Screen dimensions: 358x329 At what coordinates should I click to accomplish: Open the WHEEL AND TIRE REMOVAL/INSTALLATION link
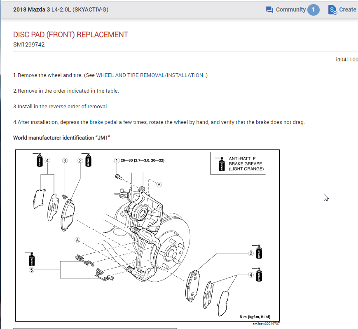[150, 75]
